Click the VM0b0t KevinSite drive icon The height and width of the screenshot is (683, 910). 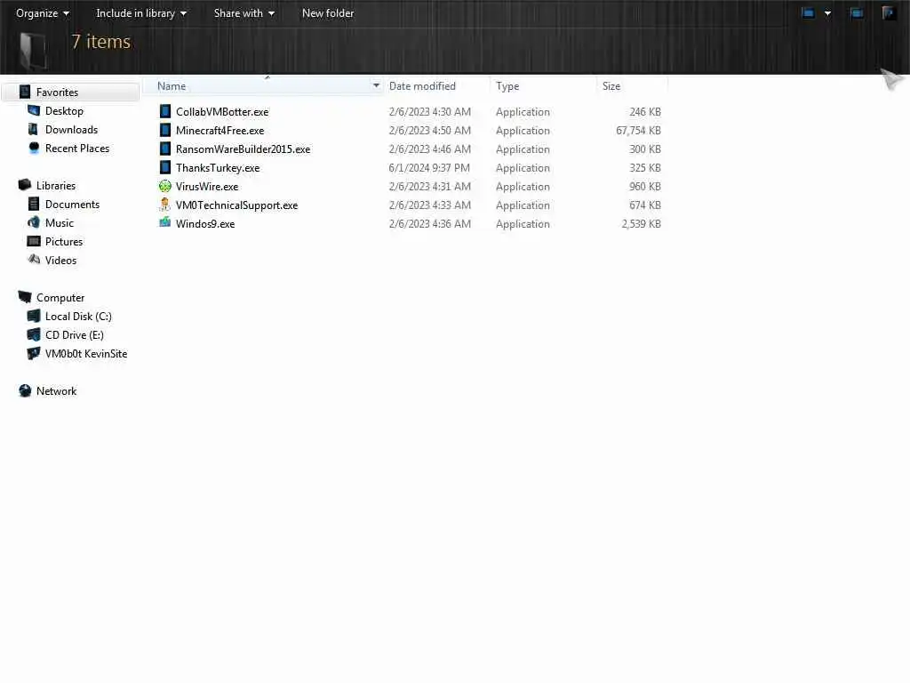[35, 352]
